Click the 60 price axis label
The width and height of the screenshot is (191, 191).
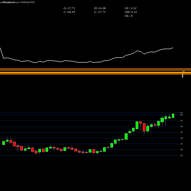[181, 115]
